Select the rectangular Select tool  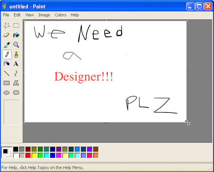[16, 25]
